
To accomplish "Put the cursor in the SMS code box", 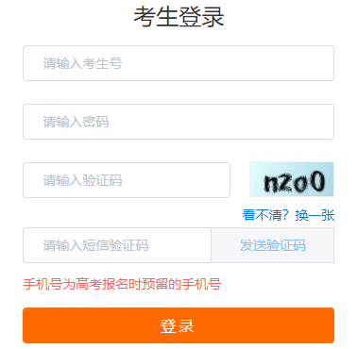I will click(117, 245).
